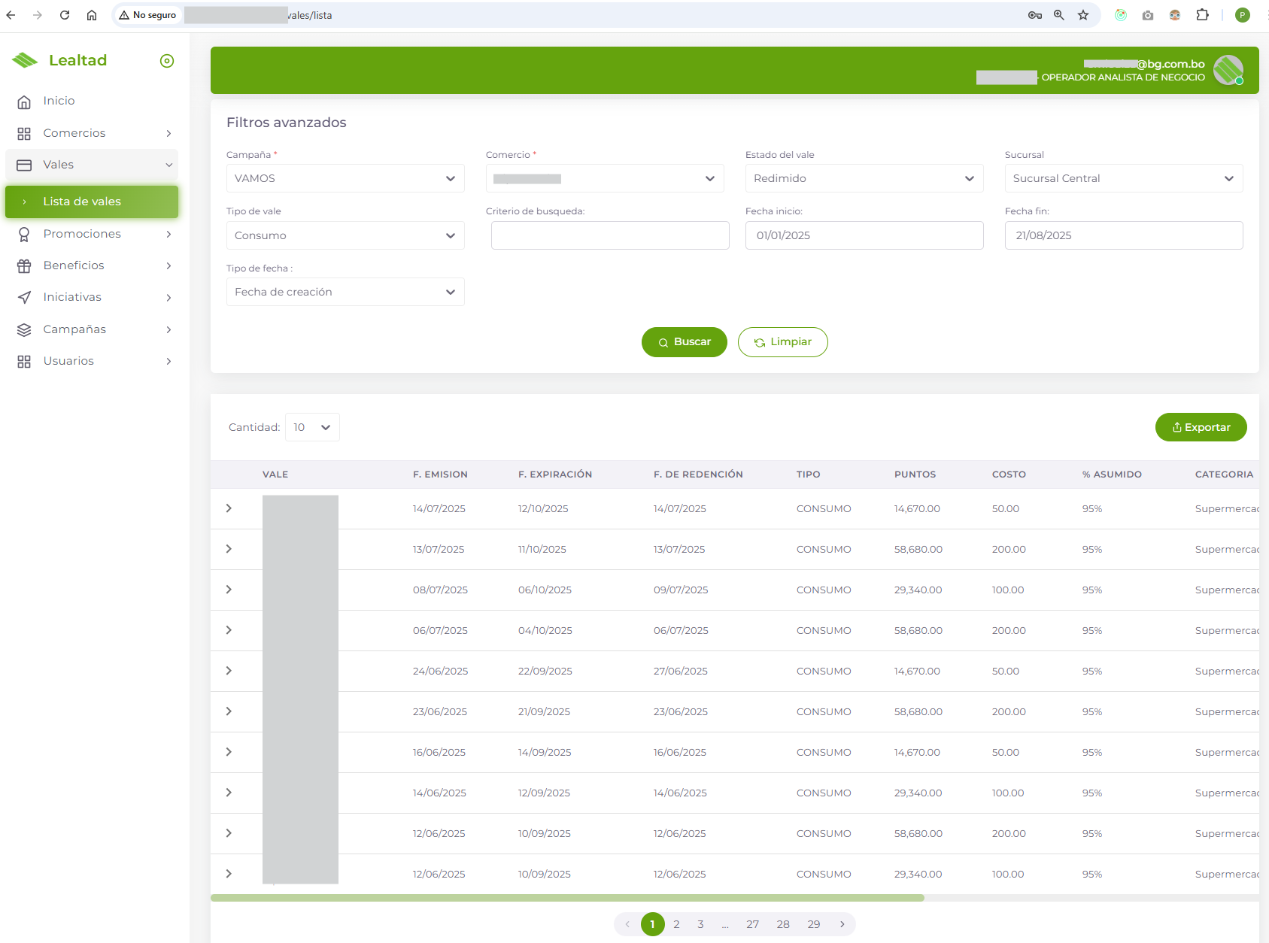
Task: Click the Buscar search button
Action: [684, 342]
